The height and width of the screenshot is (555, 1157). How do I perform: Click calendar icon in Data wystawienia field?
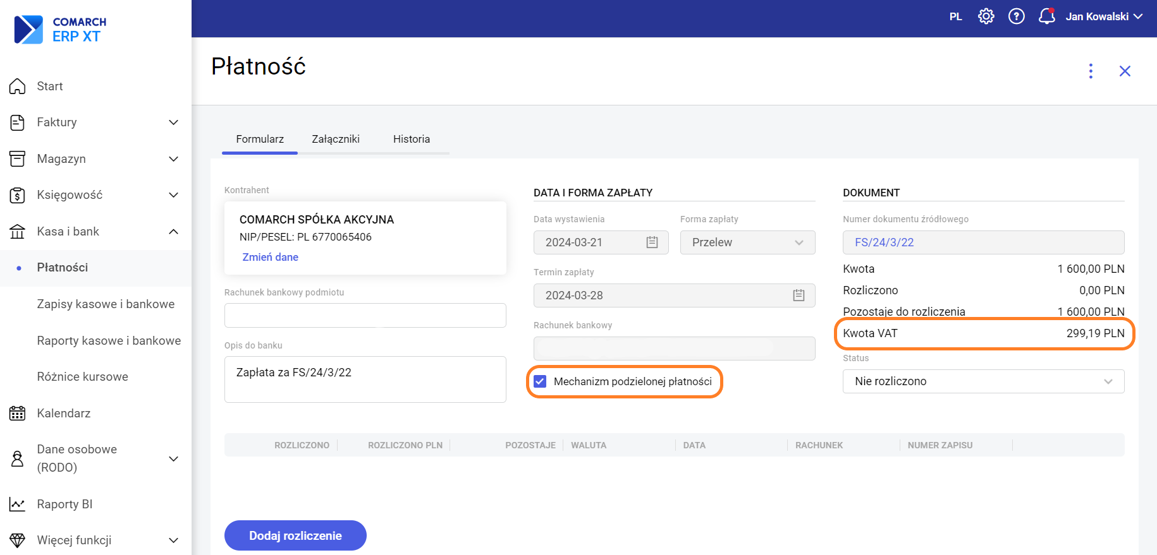pyautogui.click(x=652, y=242)
